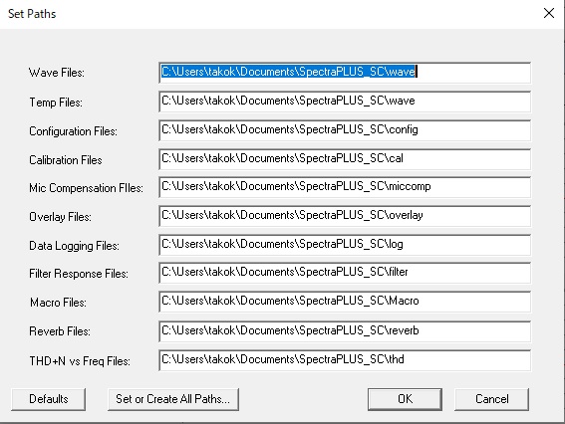Close the Set Paths window
Viewport: 565px width, 424px height.
(x=549, y=13)
